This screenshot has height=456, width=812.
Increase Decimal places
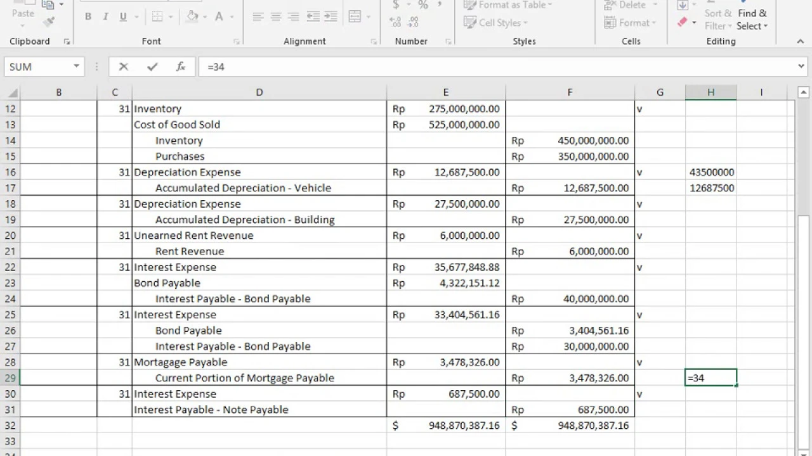click(396, 23)
